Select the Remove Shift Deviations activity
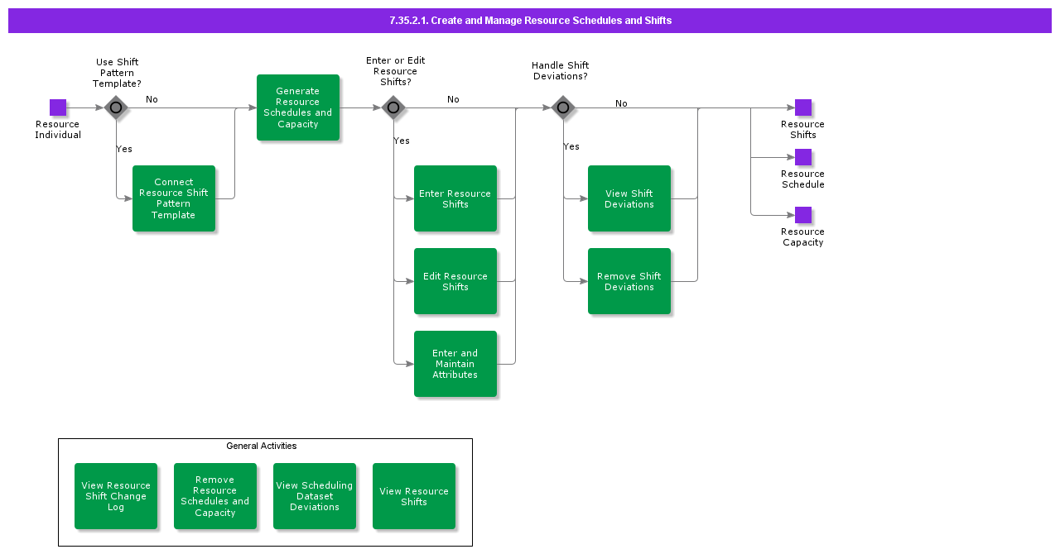 click(x=629, y=281)
